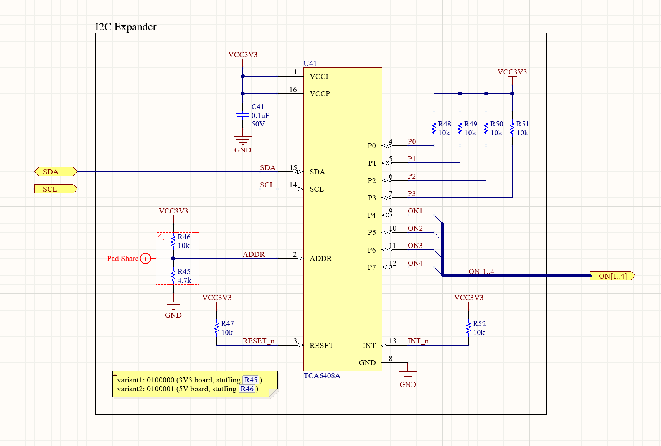The height and width of the screenshot is (446, 661).
Task: Click the RESET pin name on U41
Action: click(x=321, y=345)
